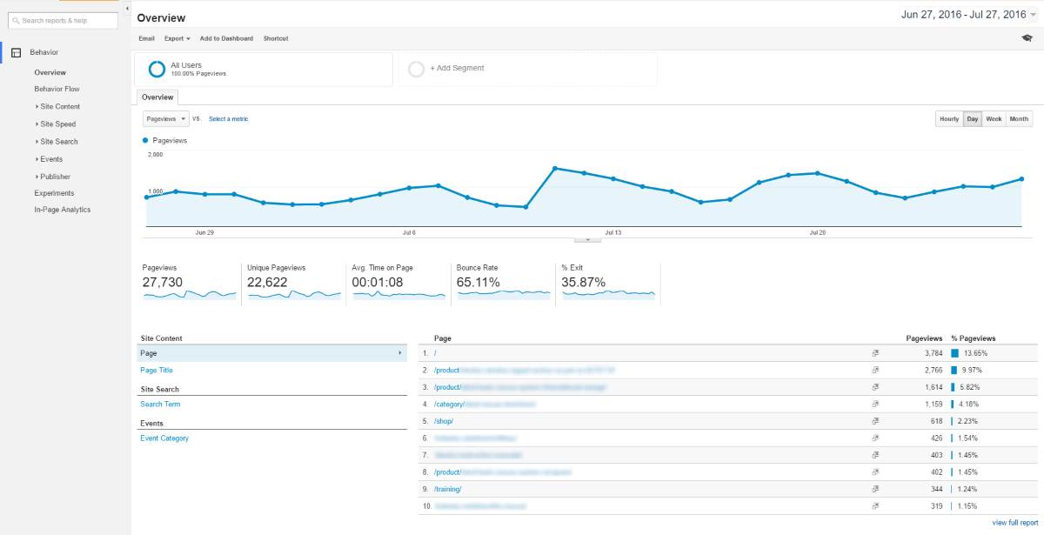The image size is (1044, 535).
Task: Open the Export dropdown menu
Action: [176, 38]
